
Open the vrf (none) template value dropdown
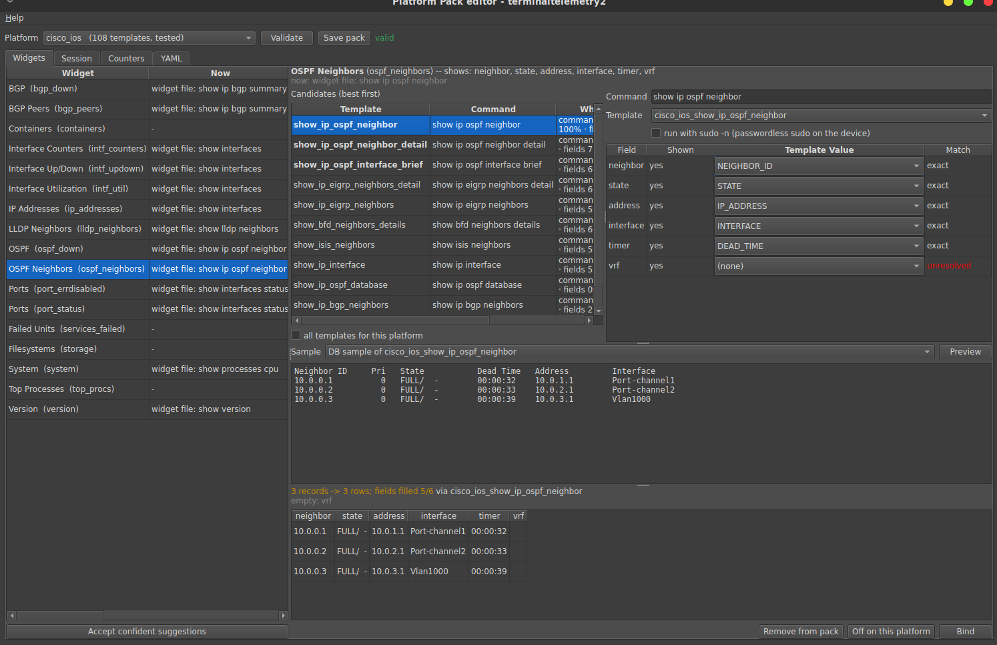[819, 266]
